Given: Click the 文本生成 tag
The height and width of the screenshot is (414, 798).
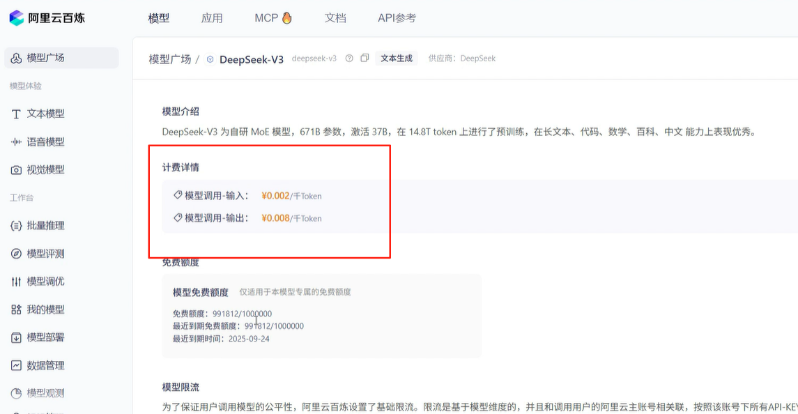Looking at the screenshot, I should (397, 59).
